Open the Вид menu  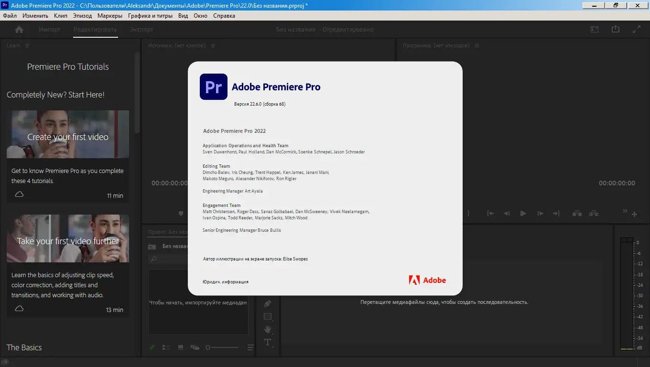pyautogui.click(x=183, y=16)
